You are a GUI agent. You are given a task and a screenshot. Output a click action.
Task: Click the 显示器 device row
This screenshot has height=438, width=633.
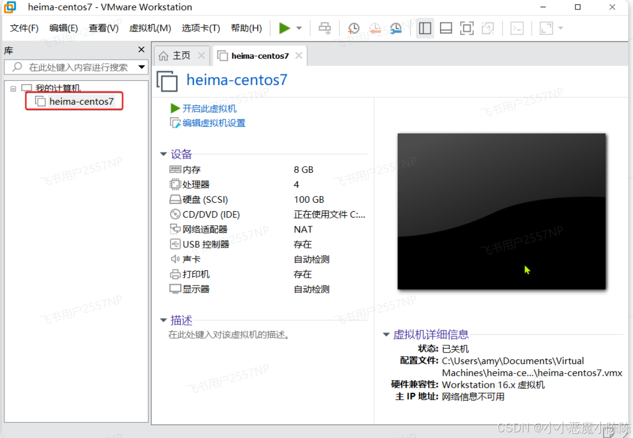(x=268, y=289)
